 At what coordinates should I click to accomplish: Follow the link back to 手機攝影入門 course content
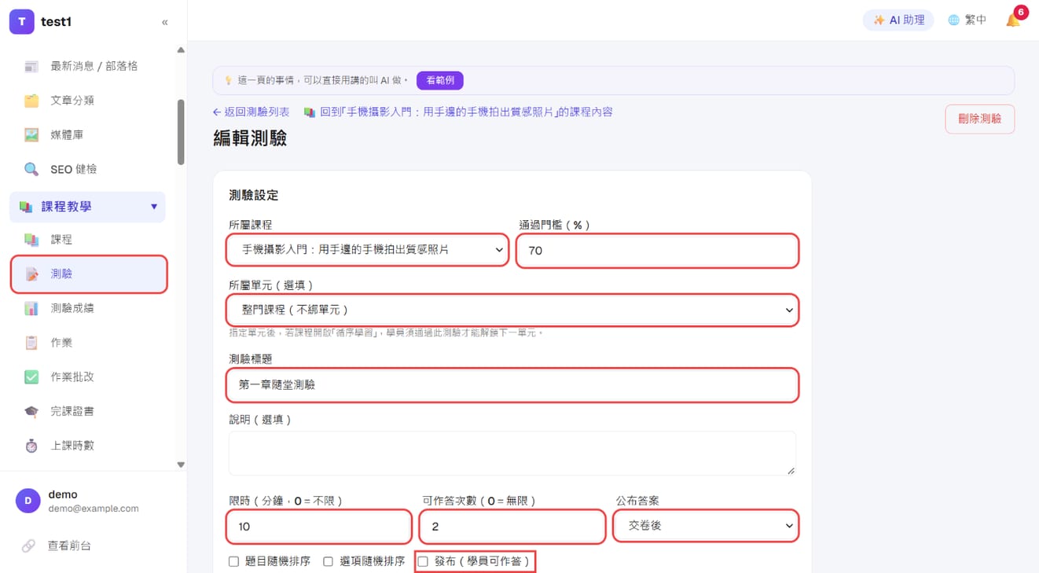pyautogui.click(x=458, y=112)
